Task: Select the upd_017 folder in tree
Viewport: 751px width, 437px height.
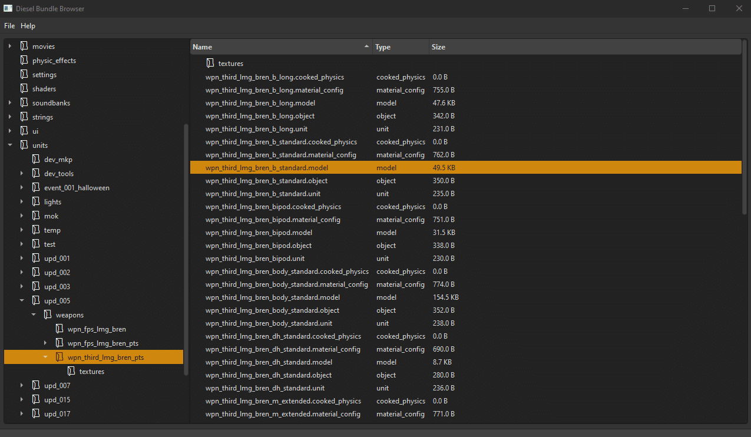Action: [x=57, y=413]
